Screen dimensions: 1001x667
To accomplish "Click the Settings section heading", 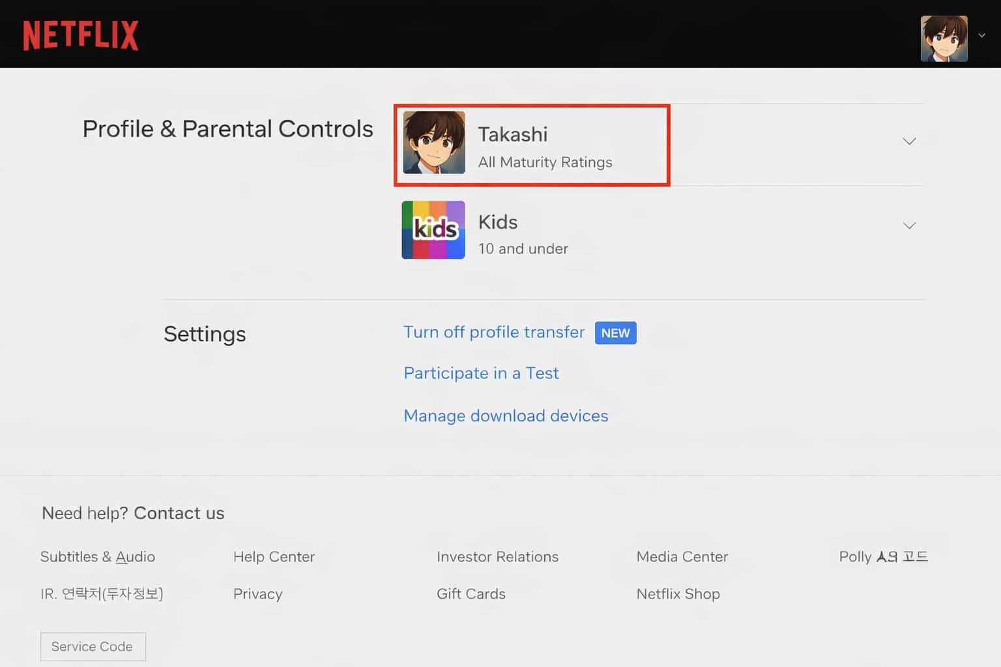I will tap(205, 334).
